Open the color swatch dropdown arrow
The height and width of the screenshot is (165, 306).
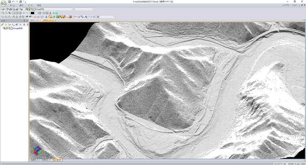[x=36, y=13]
